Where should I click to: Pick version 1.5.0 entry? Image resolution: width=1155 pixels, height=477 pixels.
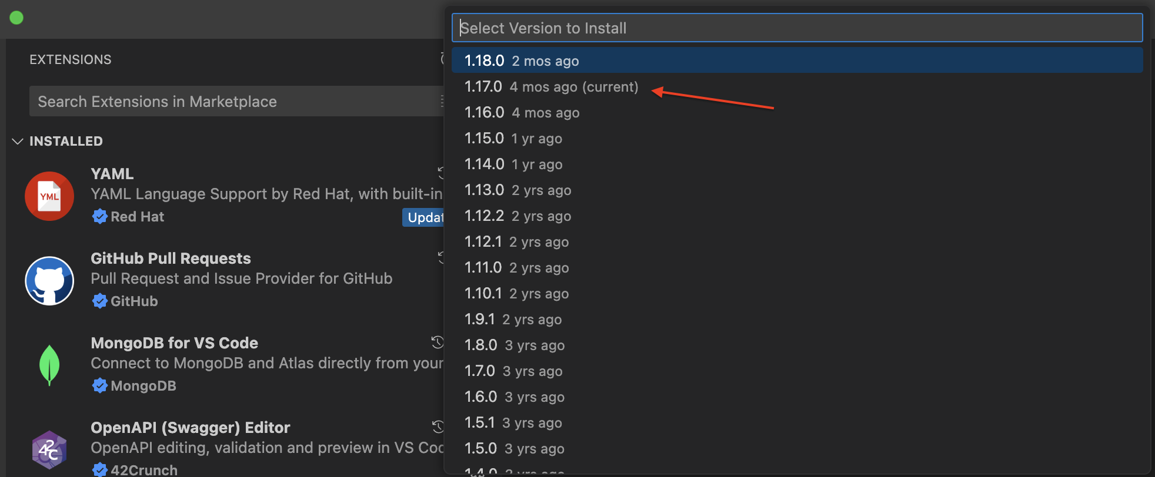click(x=797, y=448)
